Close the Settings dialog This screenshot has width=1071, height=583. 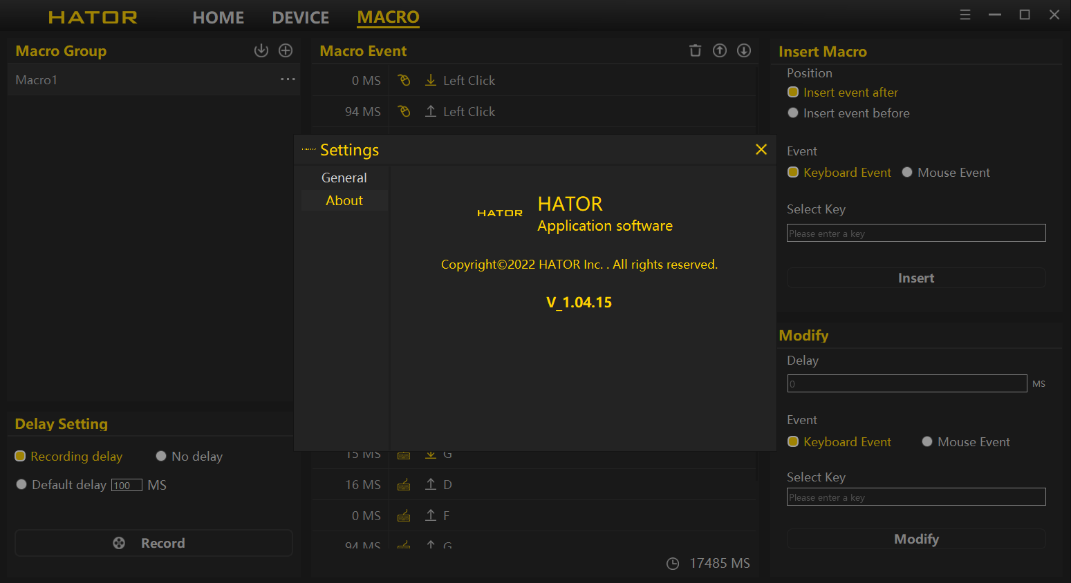click(761, 149)
